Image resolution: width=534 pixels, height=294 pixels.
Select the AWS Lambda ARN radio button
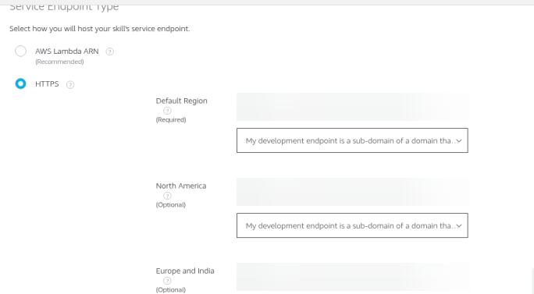20,51
